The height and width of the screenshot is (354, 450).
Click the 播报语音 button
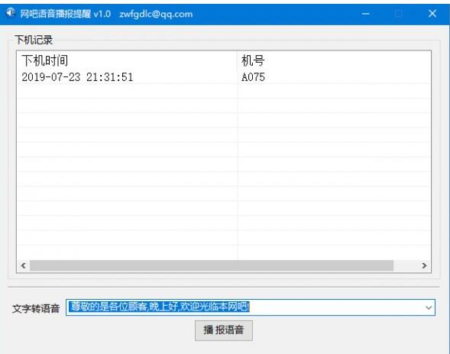(224, 330)
